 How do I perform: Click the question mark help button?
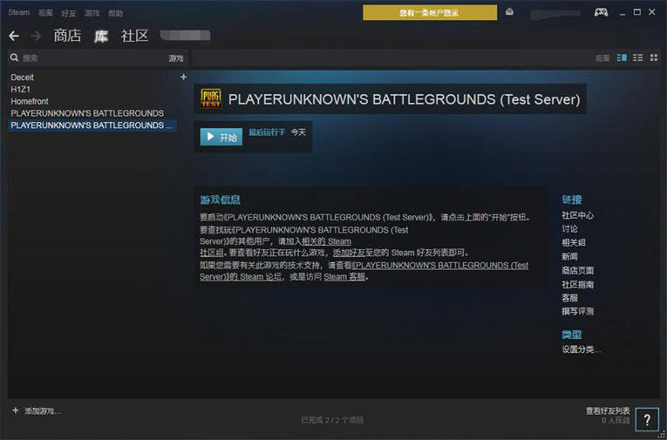point(646,419)
